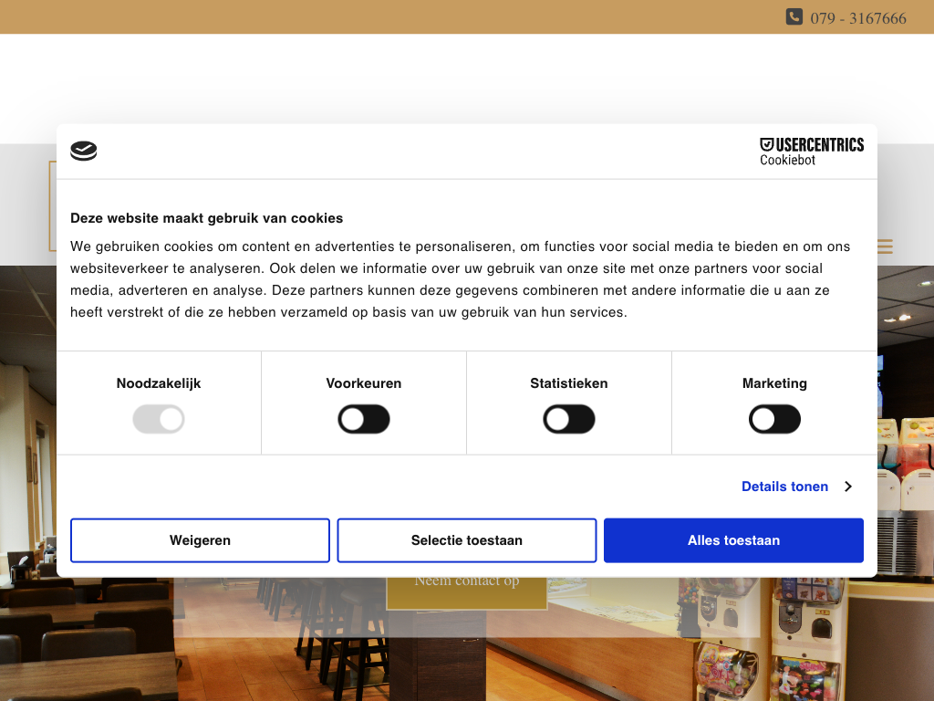Click the chevron arrow beside Details tonen
Viewport: 934px width, 701px height.
[x=847, y=487]
